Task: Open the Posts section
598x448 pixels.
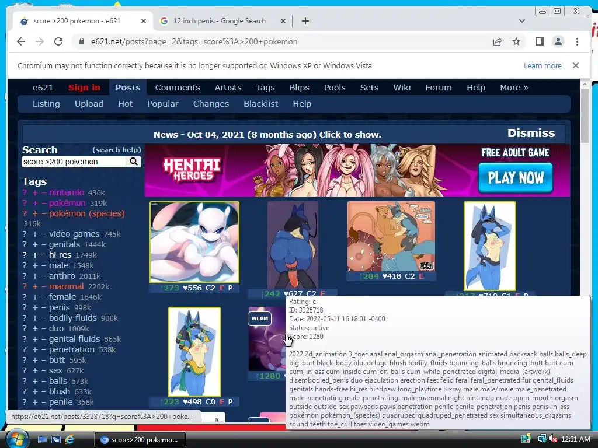Action: point(128,87)
